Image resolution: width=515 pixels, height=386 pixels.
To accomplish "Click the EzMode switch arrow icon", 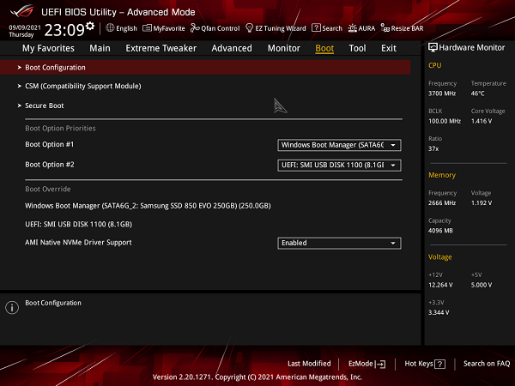I will (x=380, y=364).
